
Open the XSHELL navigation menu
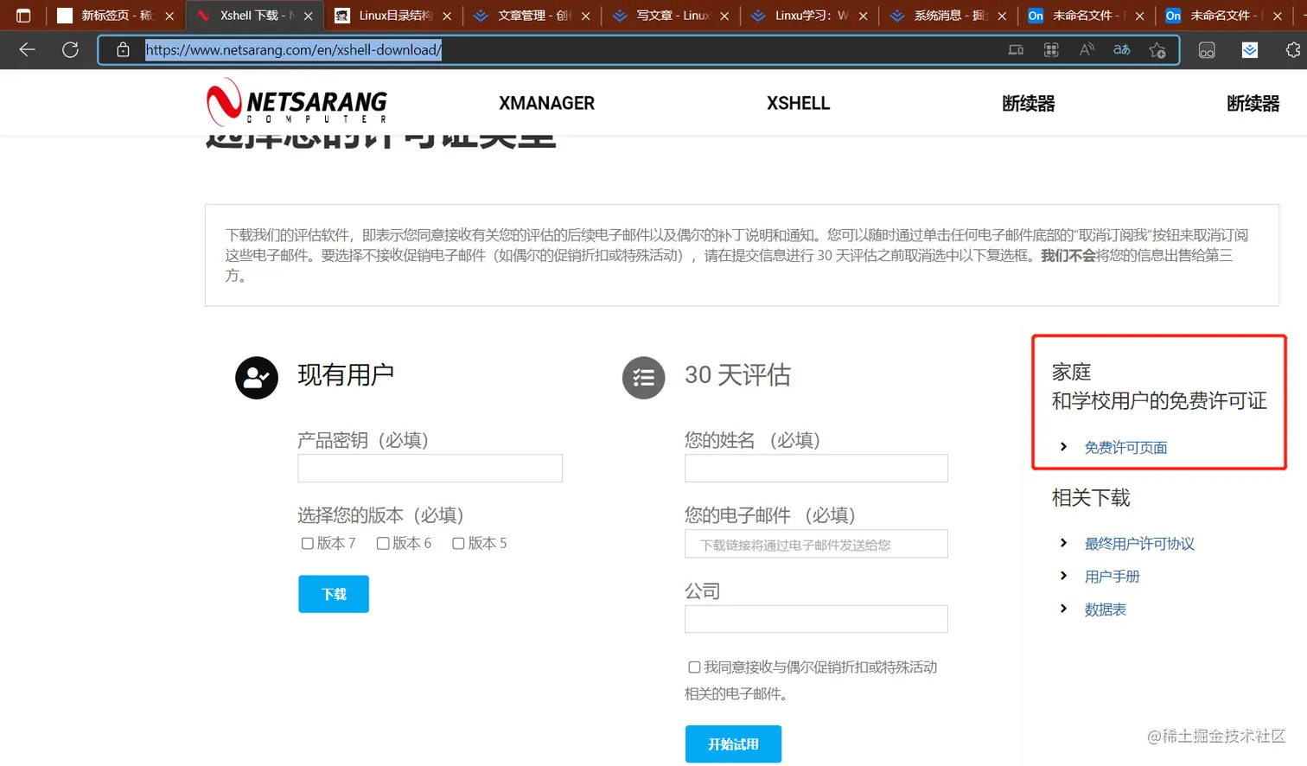(798, 104)
